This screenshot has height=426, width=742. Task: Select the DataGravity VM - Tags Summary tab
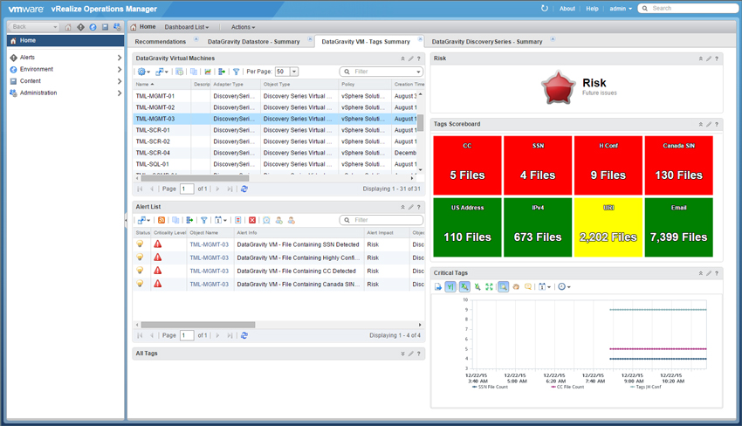coord(366,42)
